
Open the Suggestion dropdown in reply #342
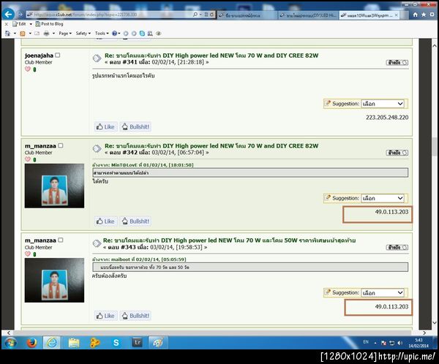click(x=383, y=198)
